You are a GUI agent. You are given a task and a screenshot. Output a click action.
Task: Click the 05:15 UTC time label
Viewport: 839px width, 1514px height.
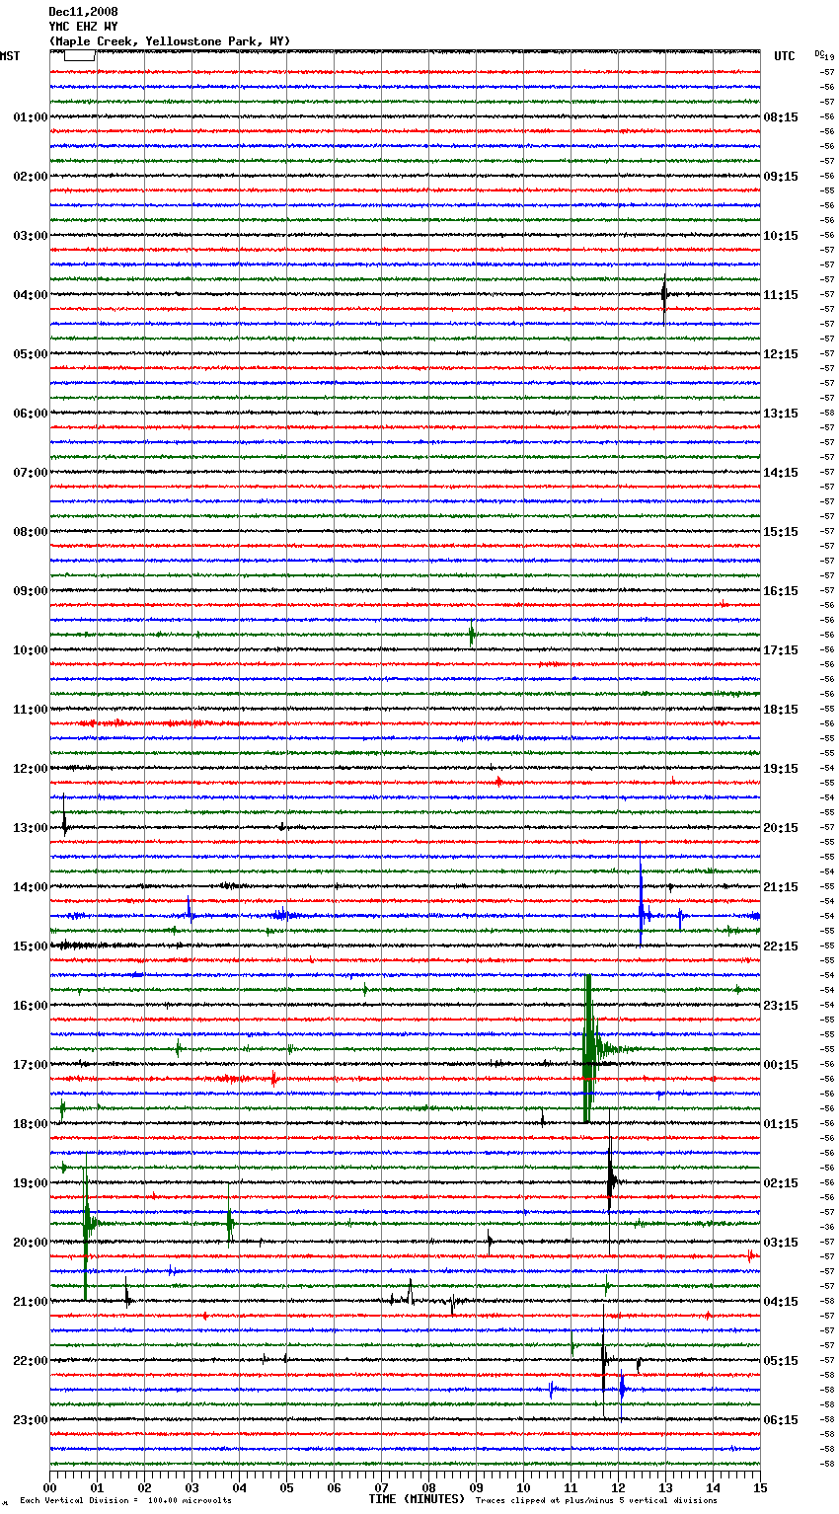781,1361
